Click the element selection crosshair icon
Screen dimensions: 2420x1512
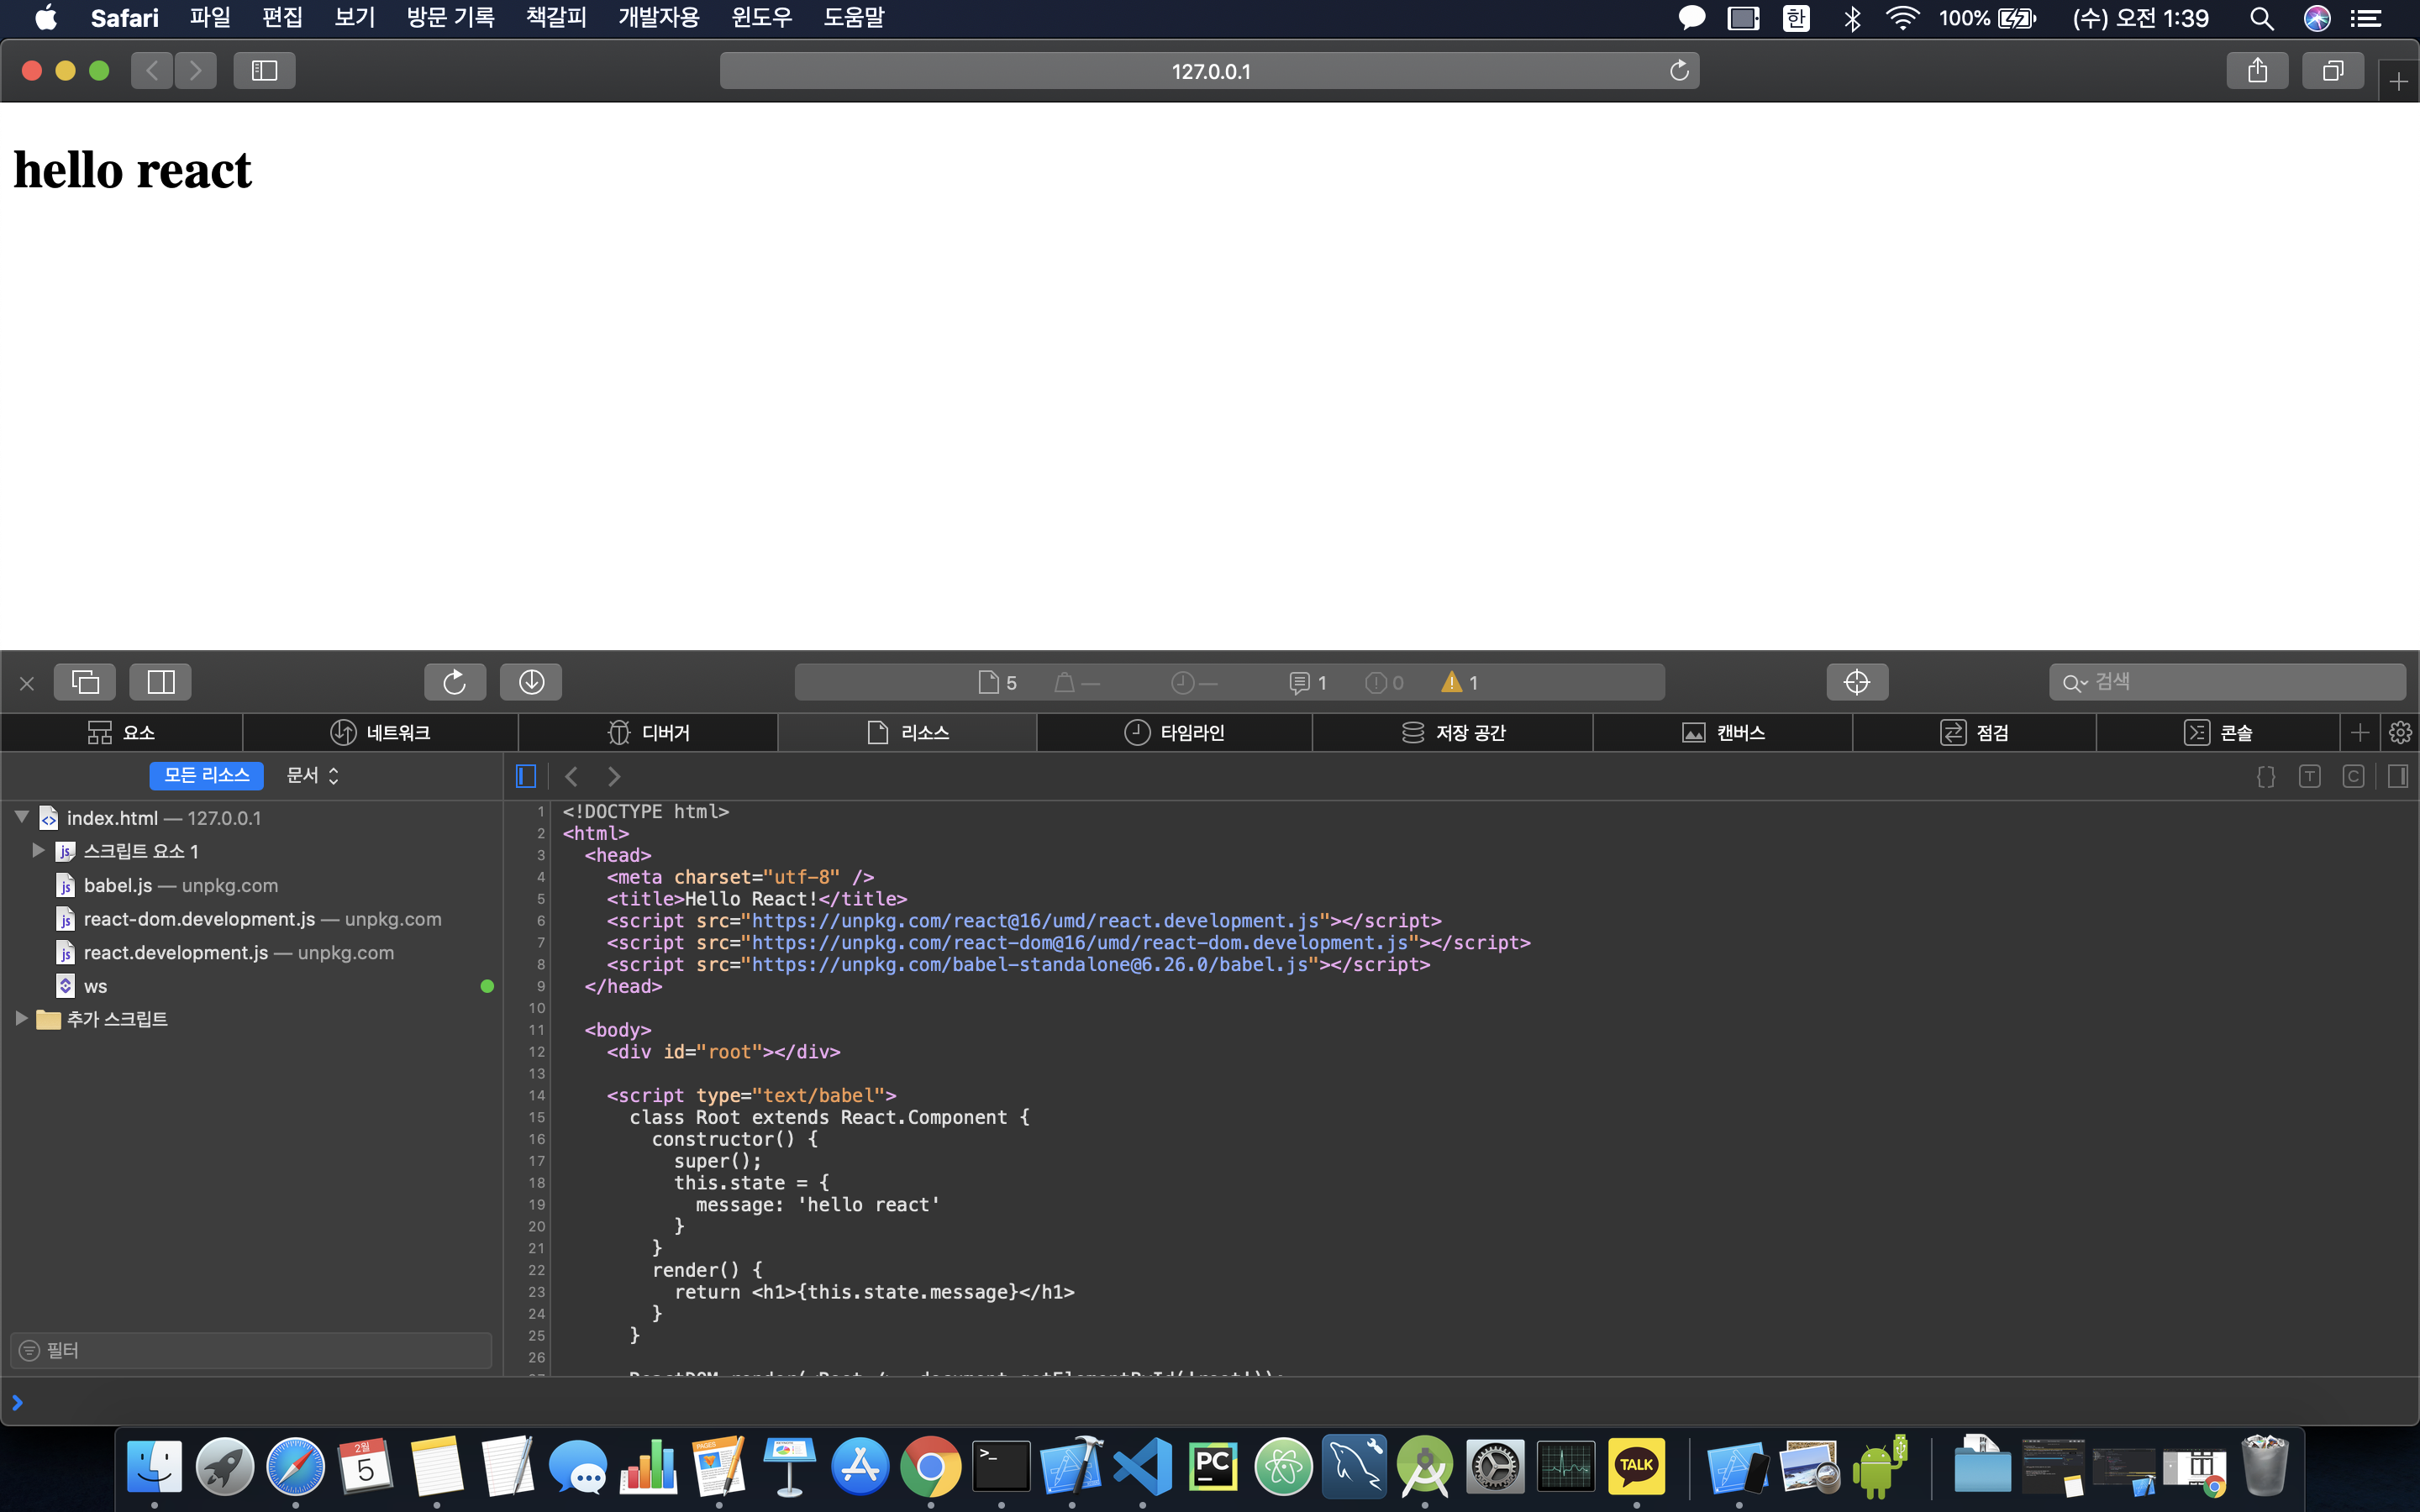coord(1856,682)
